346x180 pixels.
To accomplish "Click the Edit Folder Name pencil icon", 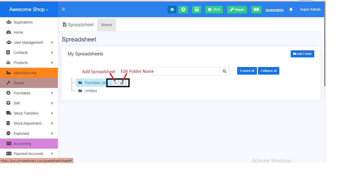I will [x=122, y=83].
